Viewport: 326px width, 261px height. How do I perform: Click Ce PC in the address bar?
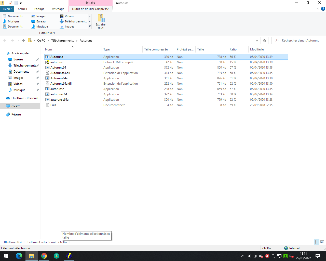pyautogui.click(x=41, y=41)
